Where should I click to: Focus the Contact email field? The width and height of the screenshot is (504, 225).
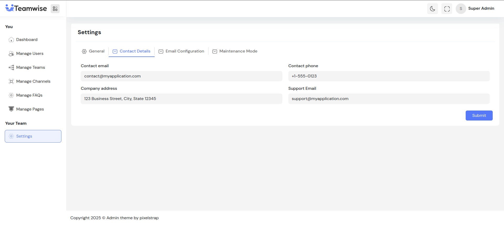181,76
